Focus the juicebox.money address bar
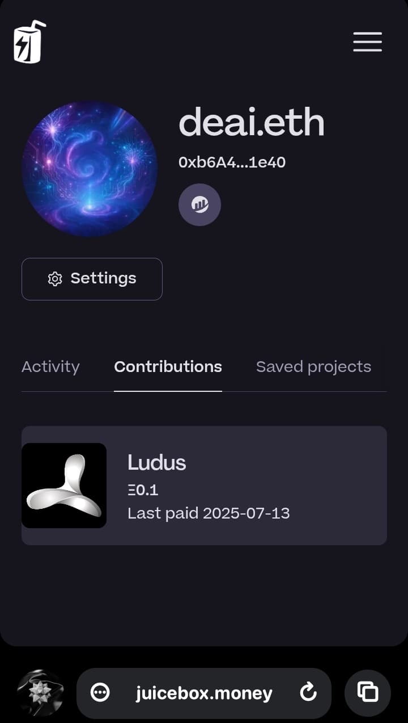This screenshot has height=723, width=408. [204, 693]
